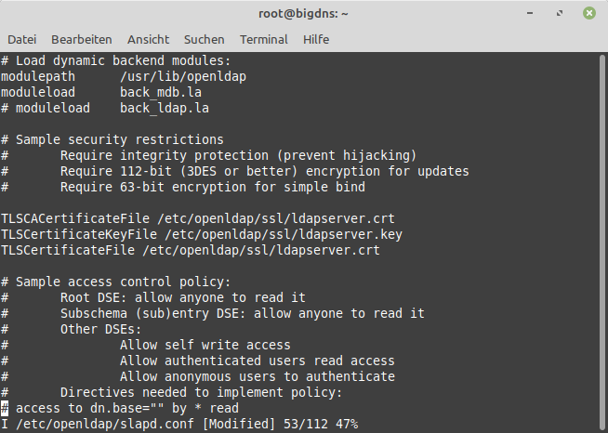Image resolution: width=608 pixels, height=433 pixels.
Task: Click the modulepath /usr/lib/openldap line
Action: coord(121,76)
